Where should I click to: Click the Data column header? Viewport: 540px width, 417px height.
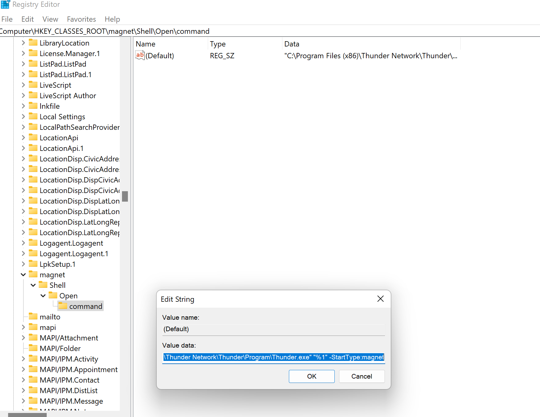pos(372,44)
